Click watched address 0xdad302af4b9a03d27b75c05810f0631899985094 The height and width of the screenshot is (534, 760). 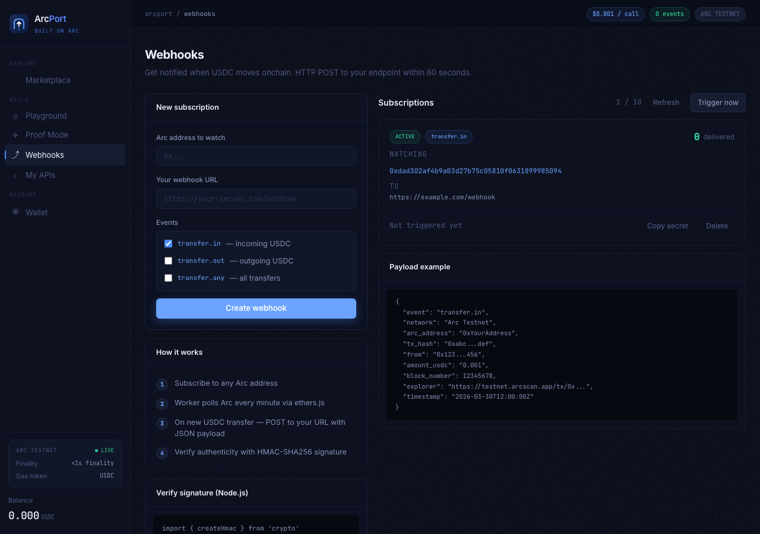pos(476,171)
